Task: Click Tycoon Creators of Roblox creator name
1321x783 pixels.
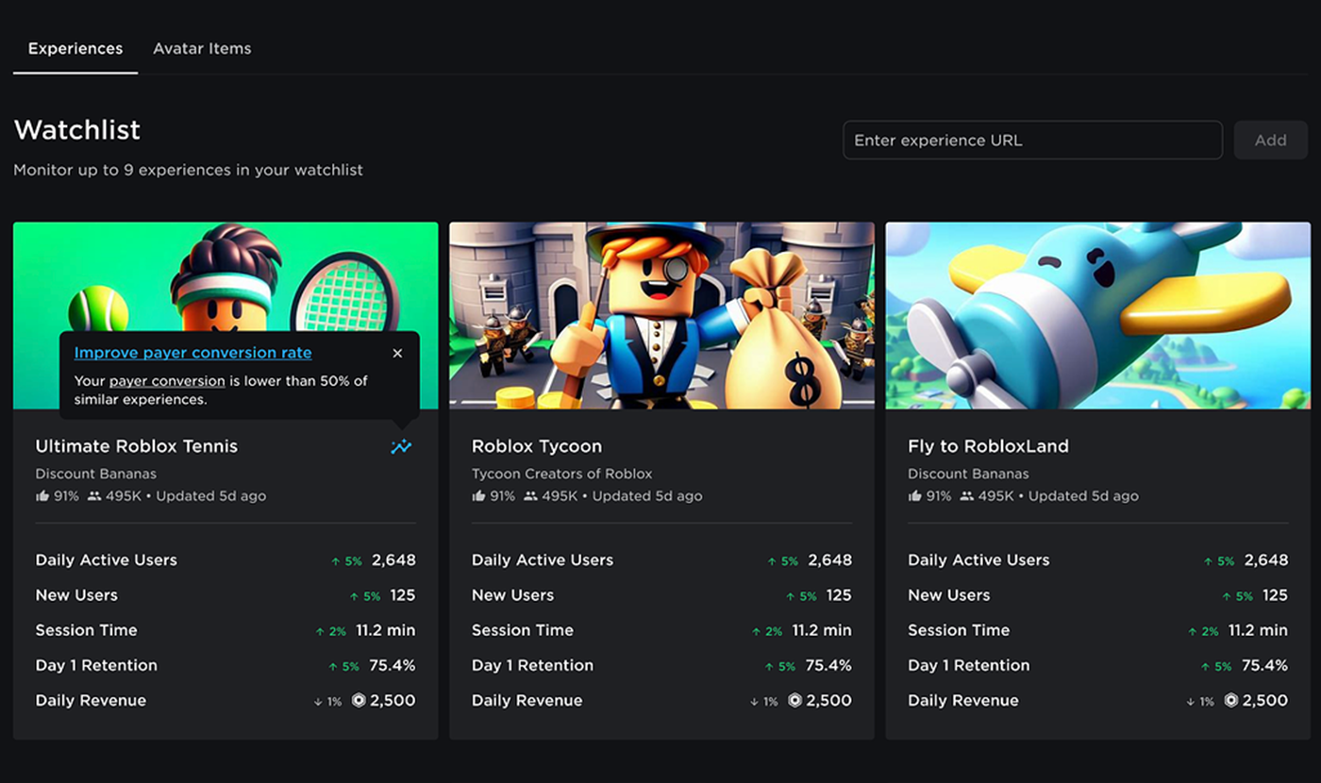Action: coord(562,474)
